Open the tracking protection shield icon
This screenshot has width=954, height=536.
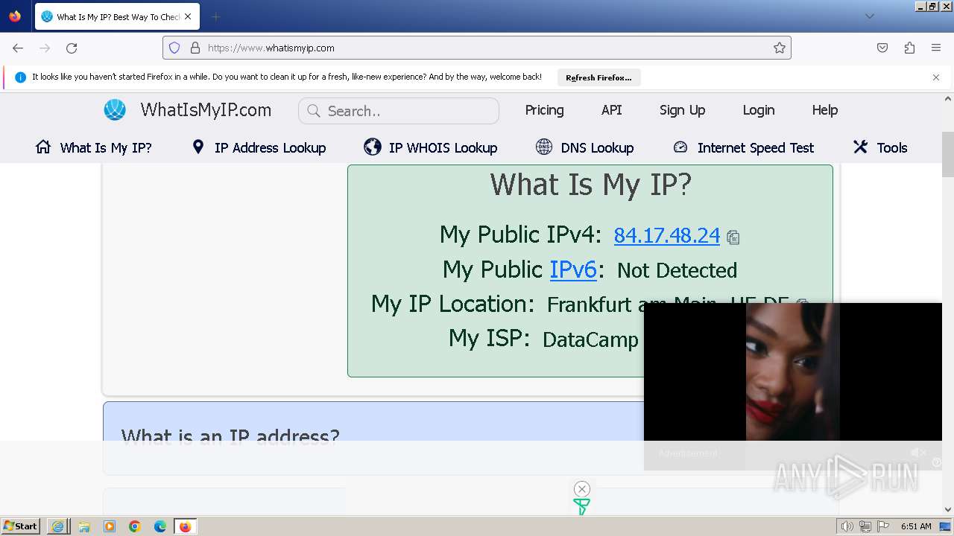coord(174,48)
